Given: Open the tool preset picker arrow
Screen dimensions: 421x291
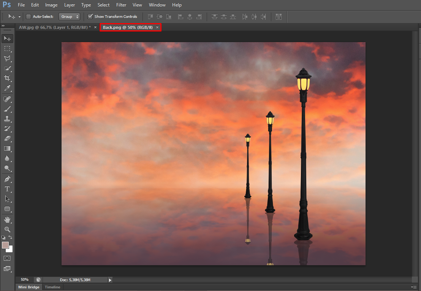Looking at the screenshot, I should pyautogui.click(x=19, y=17).
